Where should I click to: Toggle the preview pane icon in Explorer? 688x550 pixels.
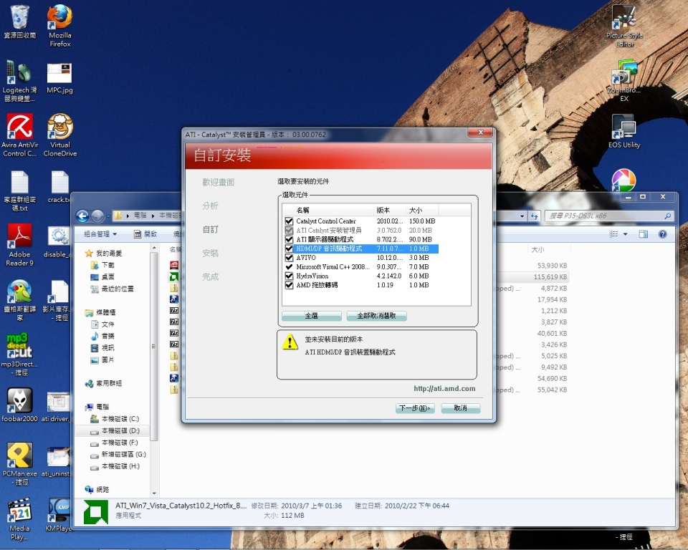[643, 234]
